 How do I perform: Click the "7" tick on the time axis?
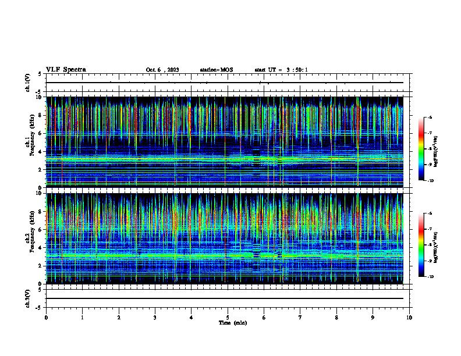(300, 318)
